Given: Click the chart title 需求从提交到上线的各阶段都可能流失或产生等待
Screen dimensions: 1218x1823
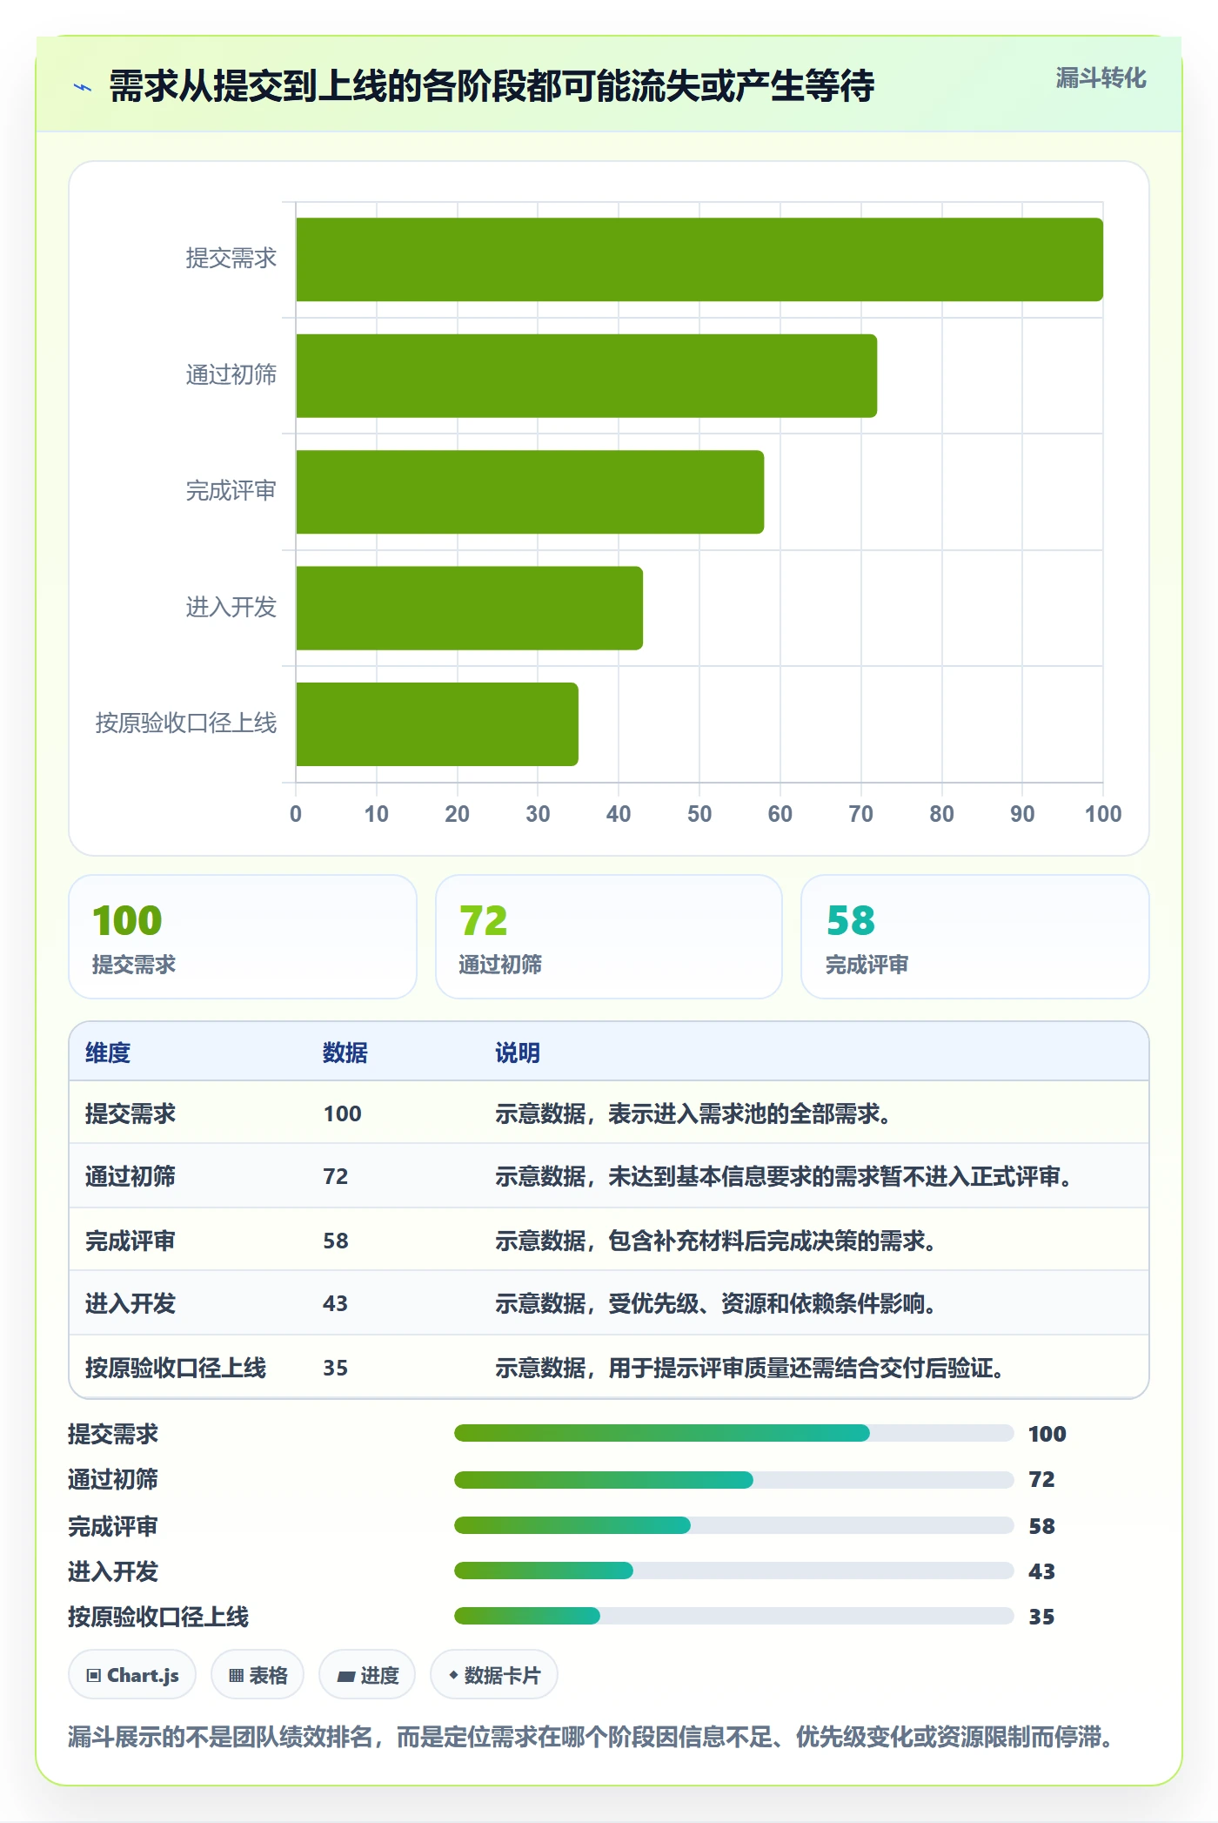Looking at the screenshot, I should (x=492, y=86).
